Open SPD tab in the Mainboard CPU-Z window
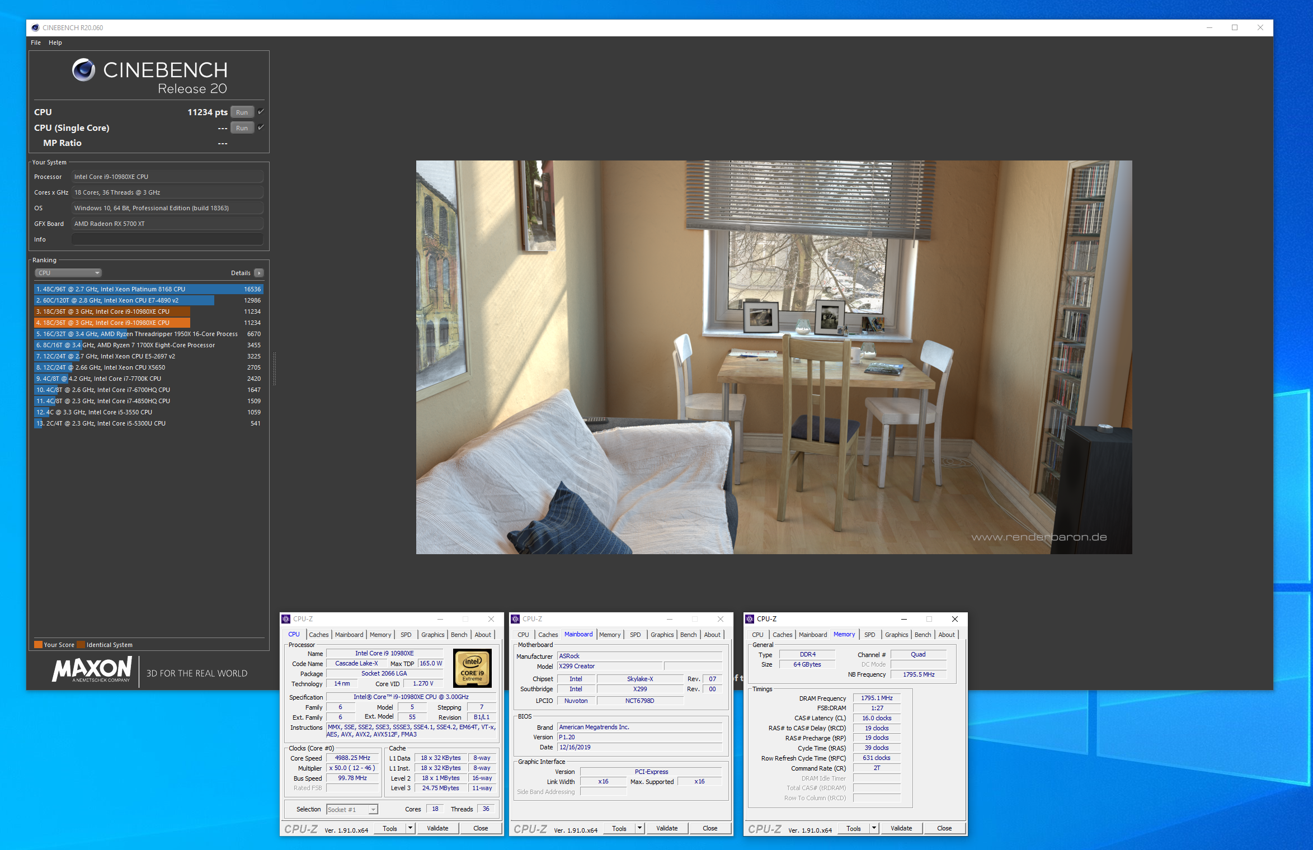 [x=635, y=635]
